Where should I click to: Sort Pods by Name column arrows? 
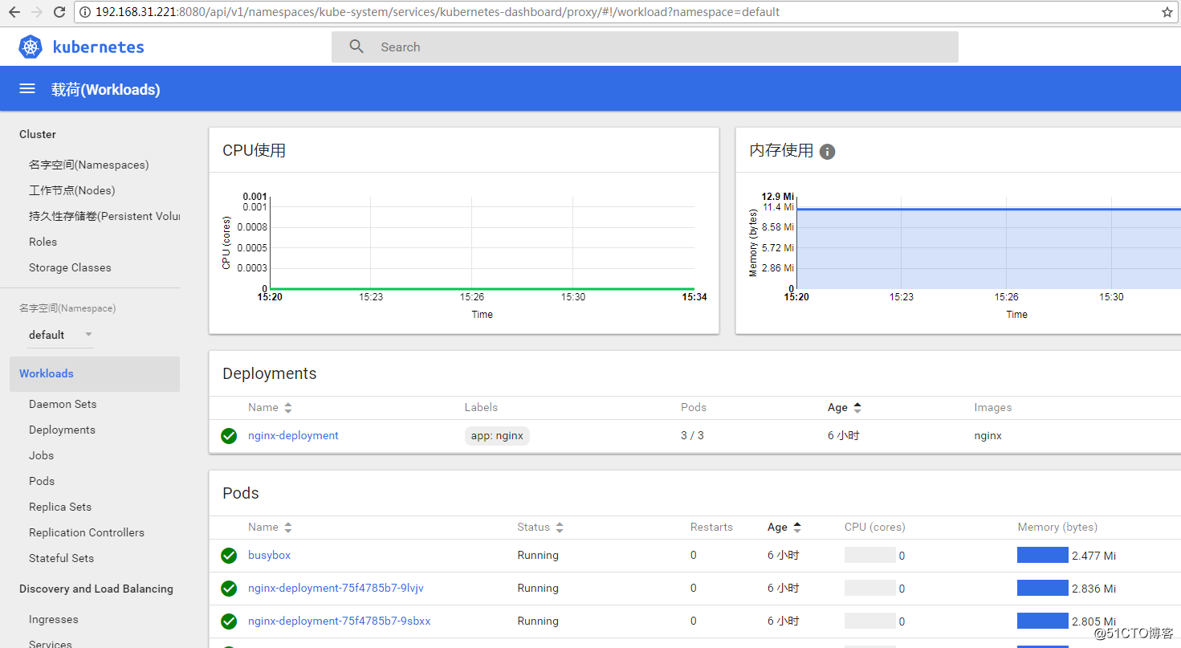click(x=288, y=528)
